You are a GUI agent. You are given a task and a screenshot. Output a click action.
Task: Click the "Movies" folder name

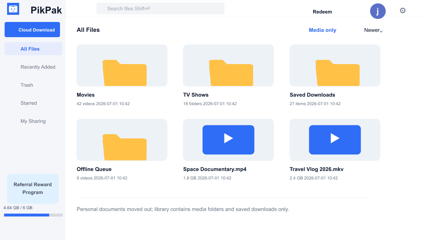86,95
